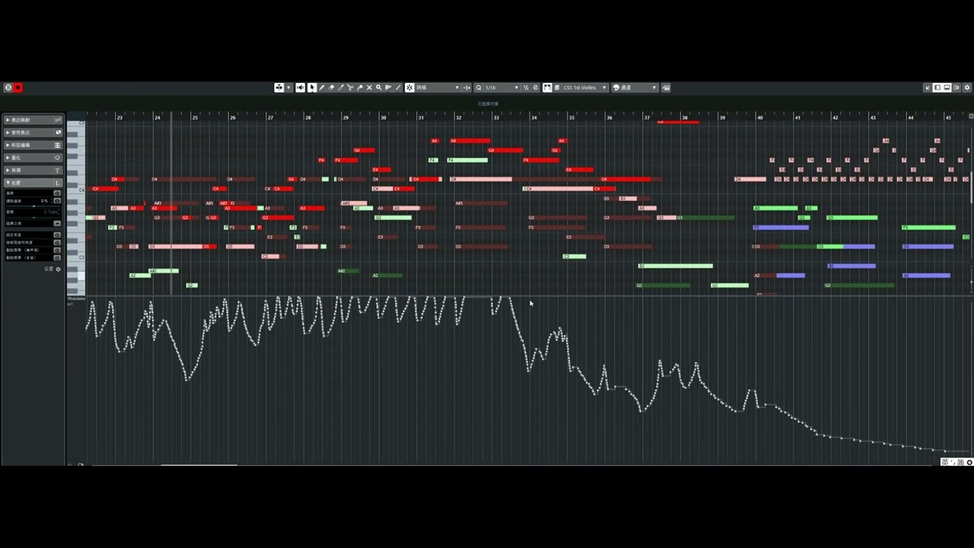Select the Zoom magnifier tool

pyautogui.click(x=378, y=88)
